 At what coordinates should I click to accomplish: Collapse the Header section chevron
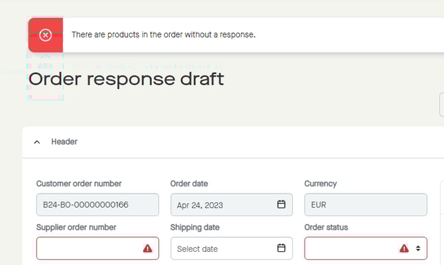coord(37,142)
